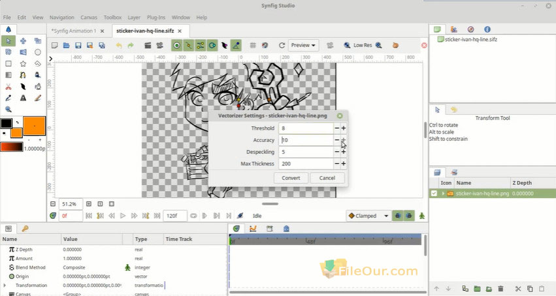Screen dimensions: 556x296
Task: Increase the Threshold value
Action: coord(343,128)
